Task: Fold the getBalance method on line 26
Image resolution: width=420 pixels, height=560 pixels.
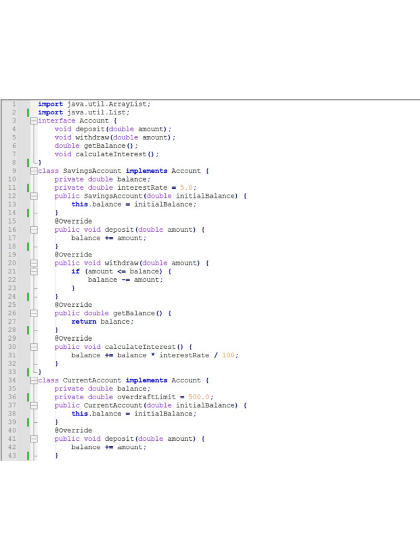Action: (x=33, y=313)
